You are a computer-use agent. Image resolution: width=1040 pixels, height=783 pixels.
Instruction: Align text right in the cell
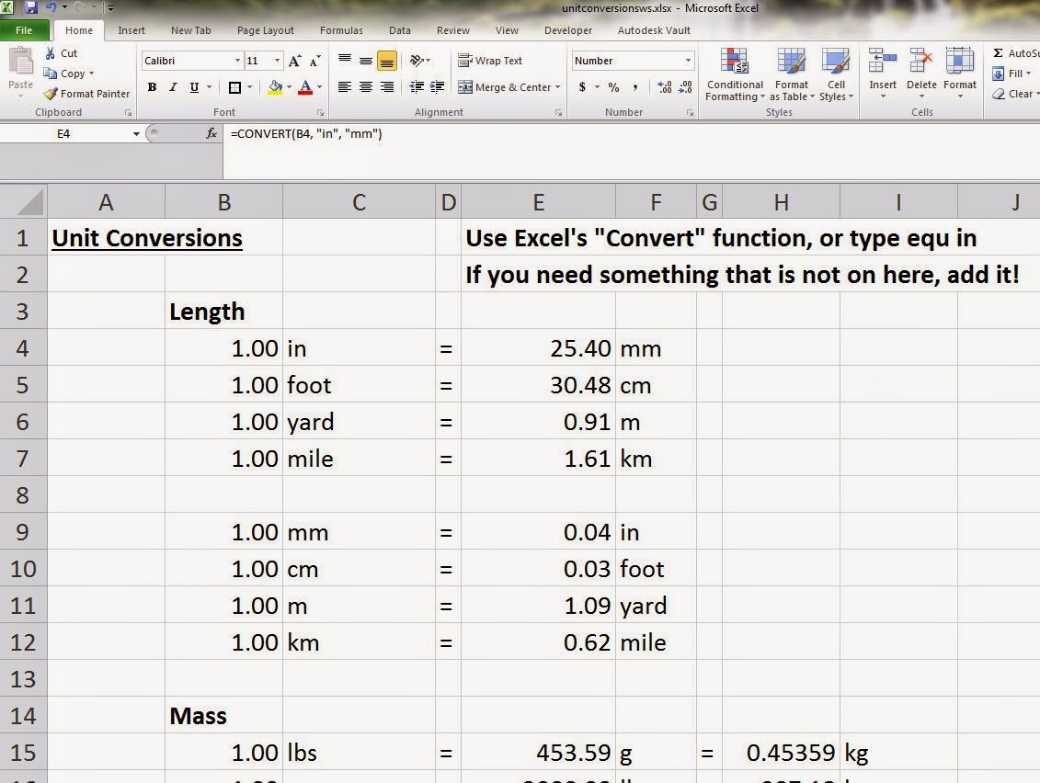coord(387,87)
